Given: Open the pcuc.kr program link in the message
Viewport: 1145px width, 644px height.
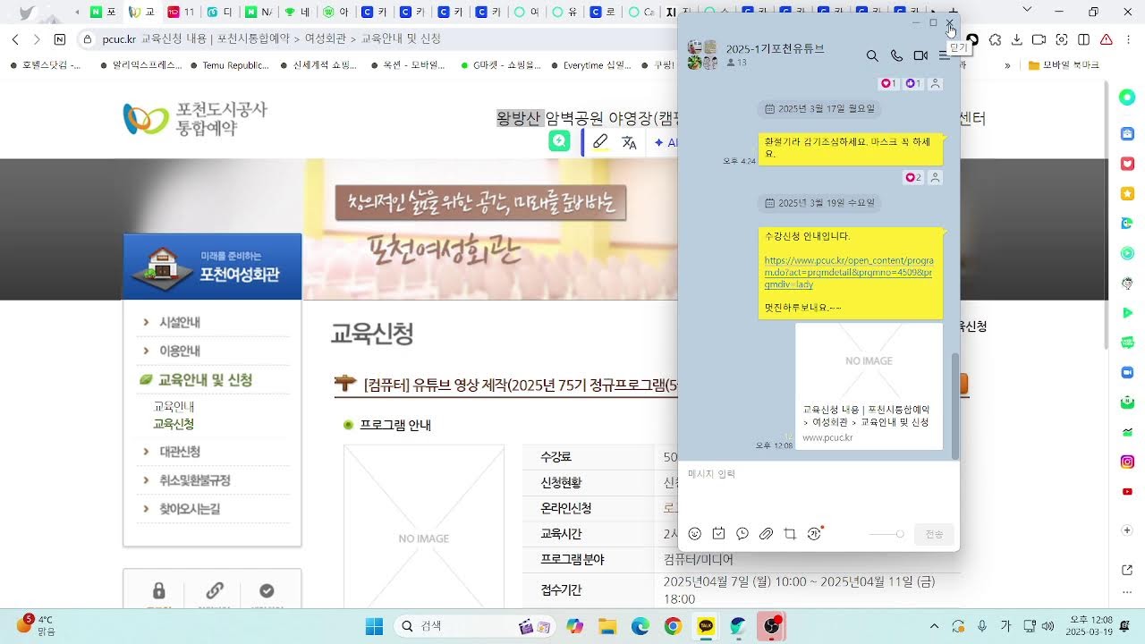Looking at the screenshot, I should pyautogui.click(x=848, y=272).
